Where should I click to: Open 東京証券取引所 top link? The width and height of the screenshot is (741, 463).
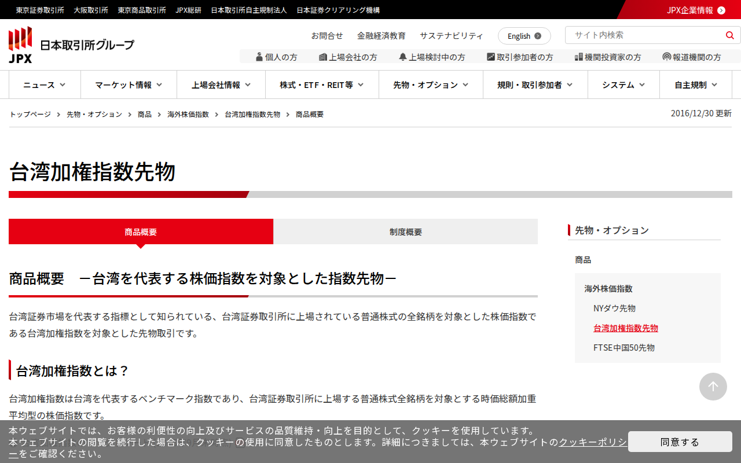click(x=40, y=10)
